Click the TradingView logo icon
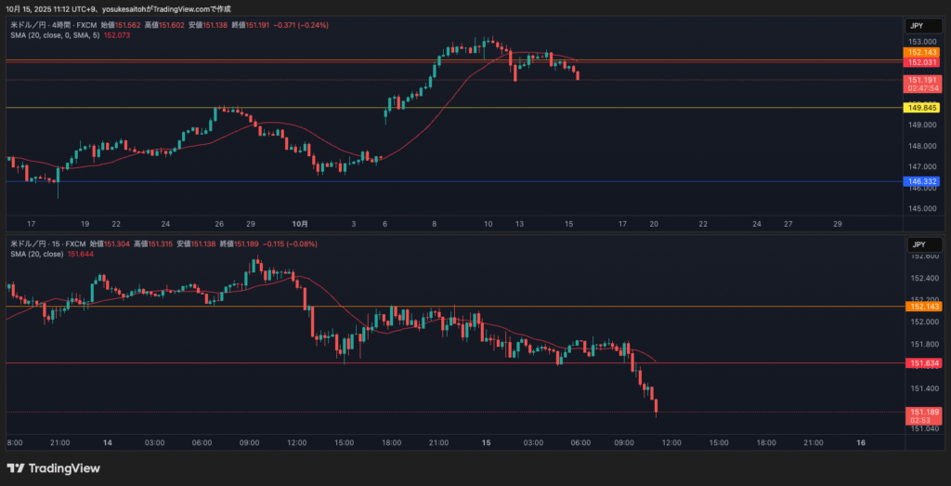This screenshot has width=951, height=486. pyautogui.click(x=17, y=468)
